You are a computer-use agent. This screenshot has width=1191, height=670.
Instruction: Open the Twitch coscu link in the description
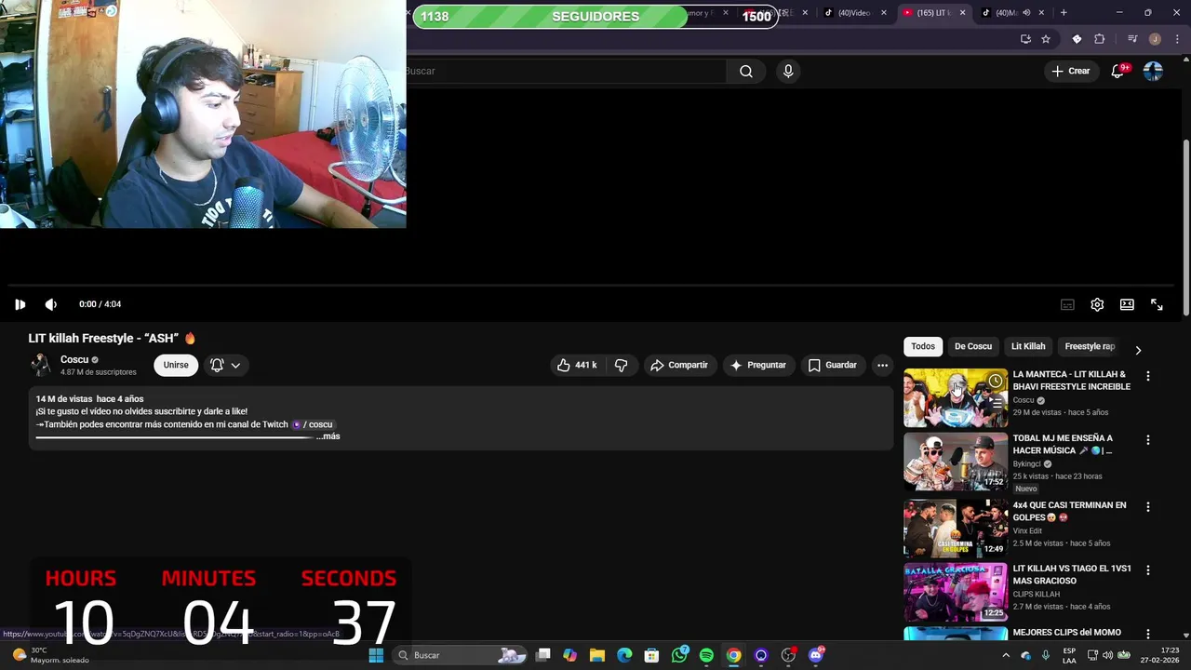point(313,424)
